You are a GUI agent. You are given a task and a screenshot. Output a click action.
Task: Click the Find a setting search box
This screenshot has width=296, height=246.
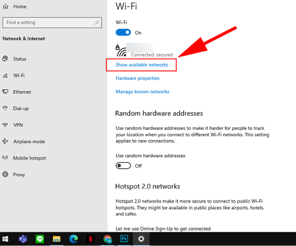[x=52, y=23]
